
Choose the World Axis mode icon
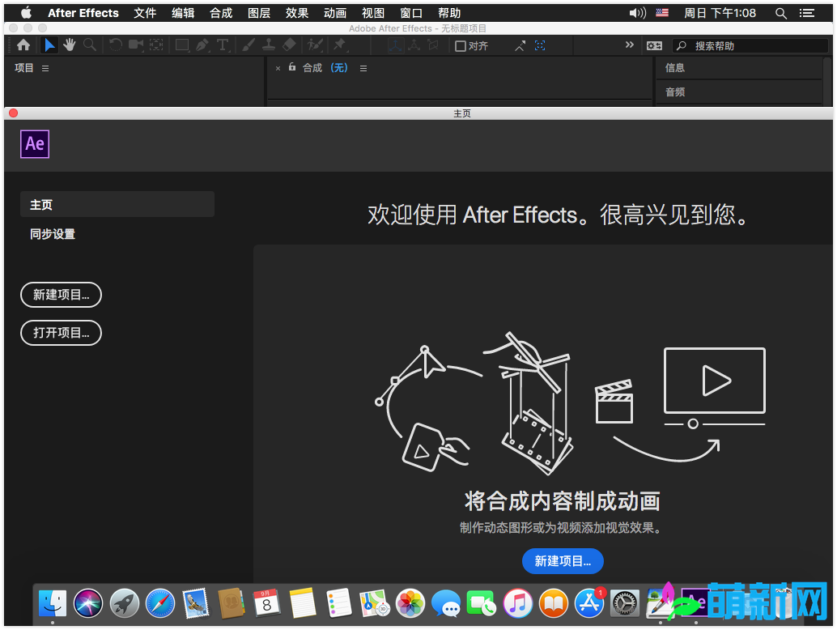414,46
